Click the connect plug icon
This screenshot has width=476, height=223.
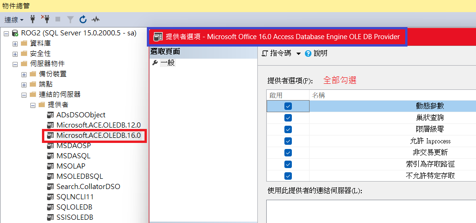(x=33, y=20)
